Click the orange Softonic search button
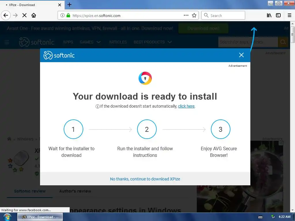 283,42
